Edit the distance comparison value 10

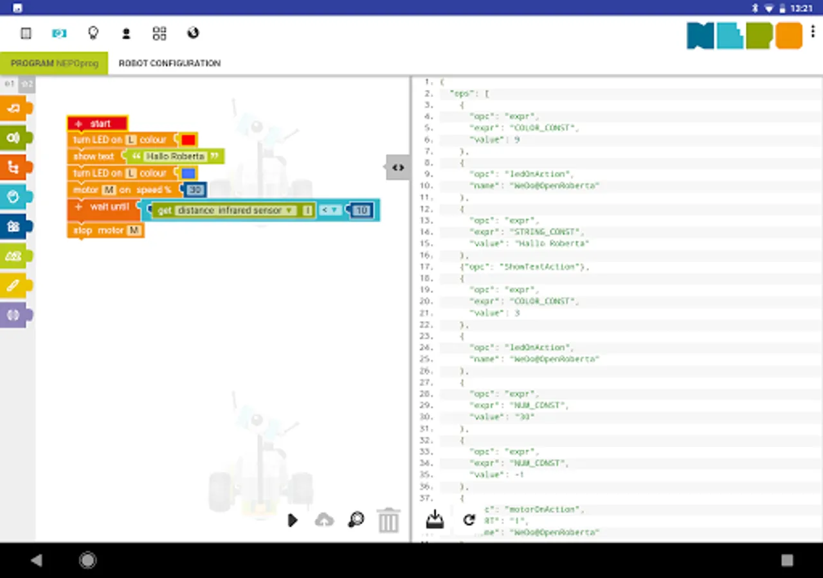point(362,210)
